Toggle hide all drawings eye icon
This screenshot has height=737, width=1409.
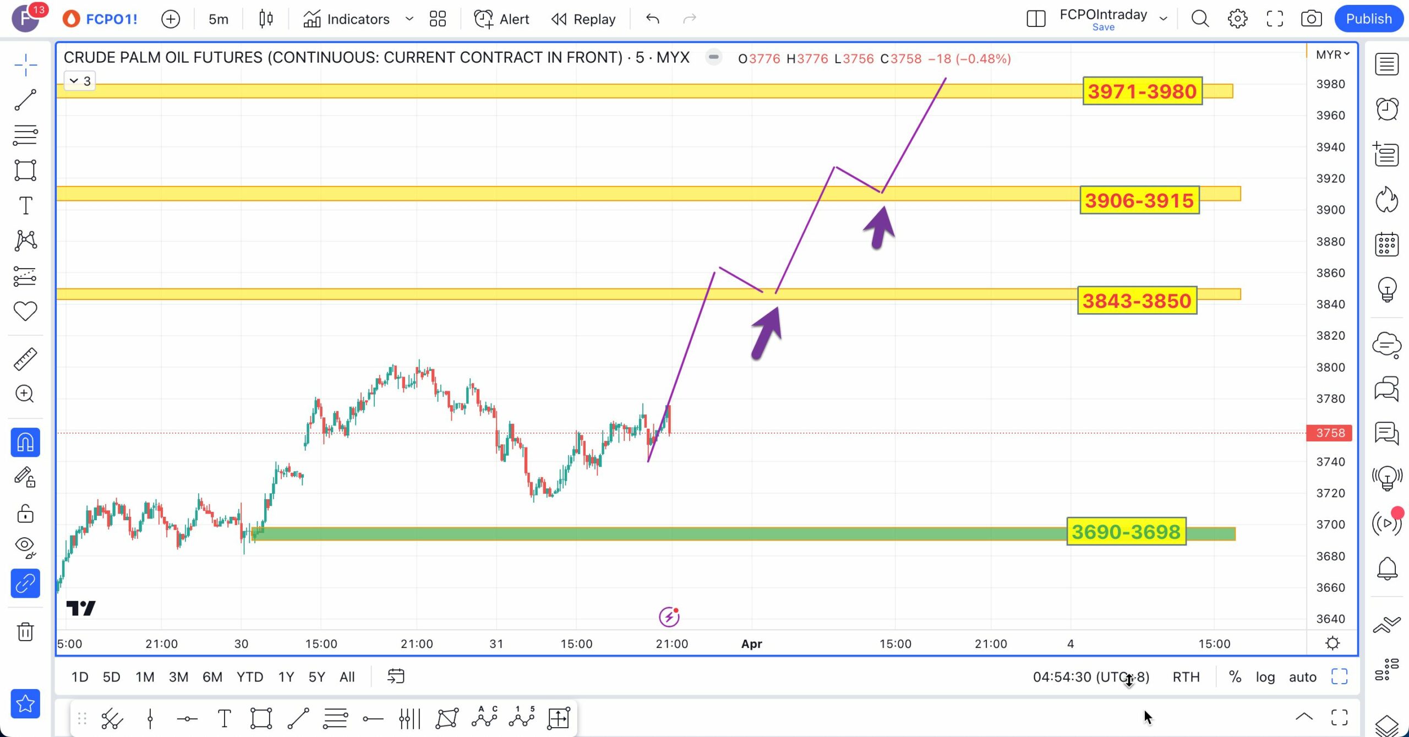25,546
